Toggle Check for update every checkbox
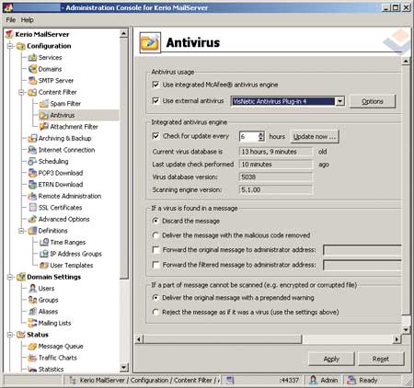 coord(155,136)
